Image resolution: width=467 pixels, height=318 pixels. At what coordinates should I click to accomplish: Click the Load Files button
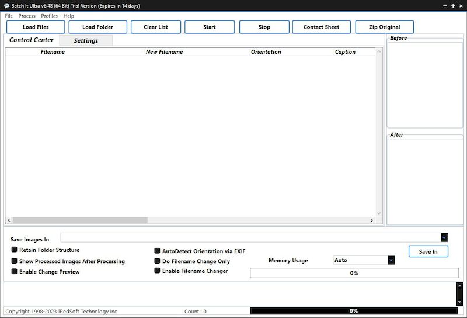pyautogui.click(x=36, y=27)
